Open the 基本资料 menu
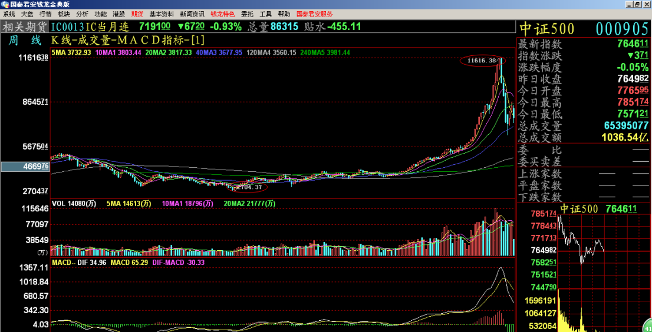The image size is (652, 332). tap(162, 14)
